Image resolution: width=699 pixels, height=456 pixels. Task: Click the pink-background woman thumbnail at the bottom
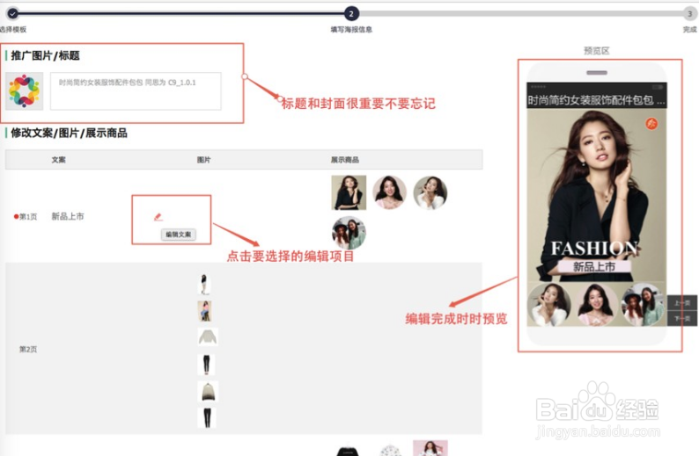430,448
